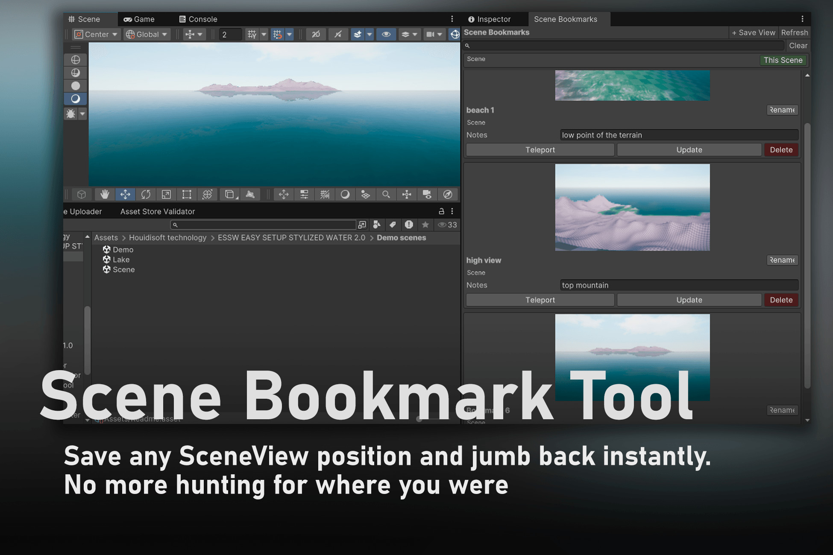833x555 pixels.
Task: Click the wireframe shading mode globe
Action: tap(76, 59)
